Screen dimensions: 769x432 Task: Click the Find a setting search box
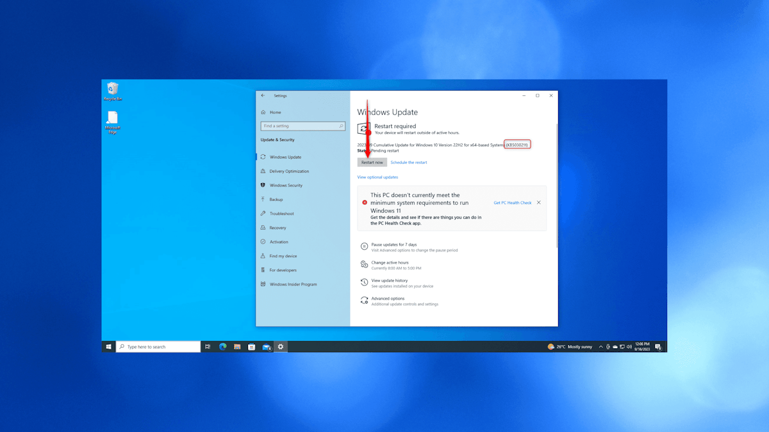302,125
